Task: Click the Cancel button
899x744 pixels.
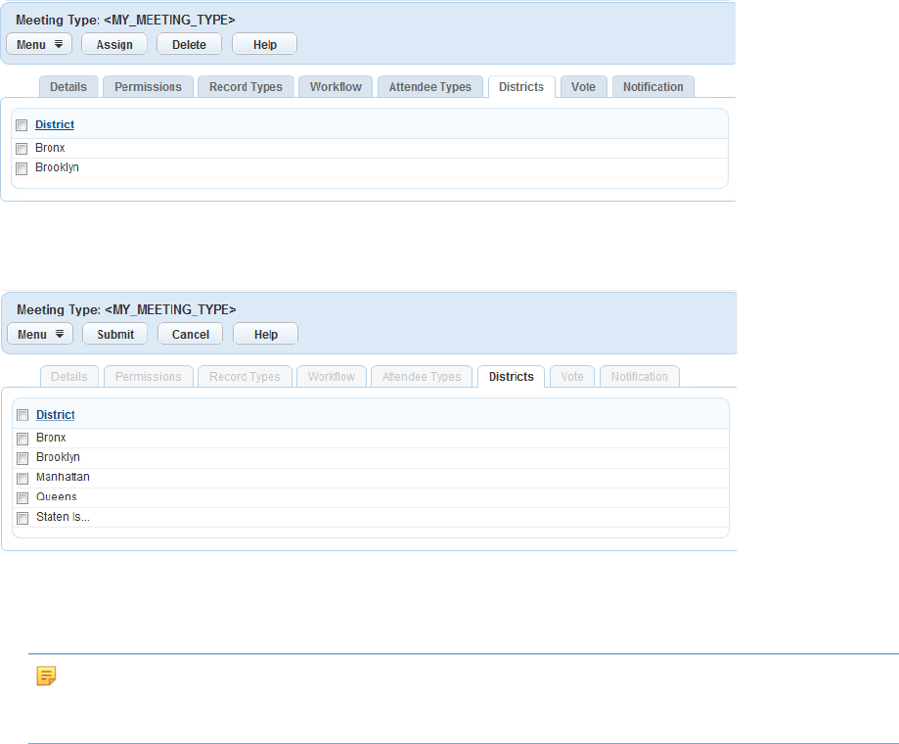Action: coord(191,334)
